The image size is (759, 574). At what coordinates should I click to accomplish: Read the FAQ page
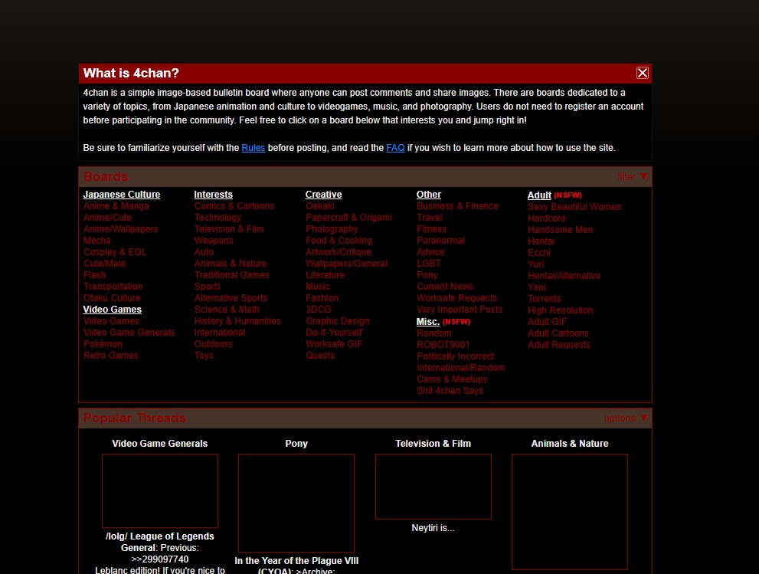coord(395,147)
